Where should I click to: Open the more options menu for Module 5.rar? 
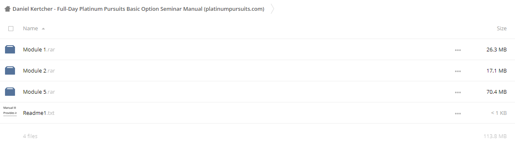coord(458,92)
